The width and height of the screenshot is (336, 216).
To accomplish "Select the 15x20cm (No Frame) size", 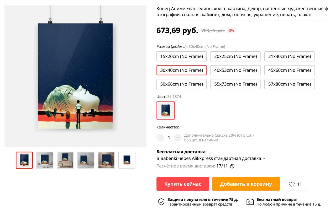I will point(181,56).
